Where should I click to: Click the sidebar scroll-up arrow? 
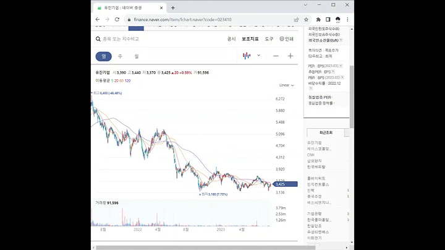pos(352,29)
